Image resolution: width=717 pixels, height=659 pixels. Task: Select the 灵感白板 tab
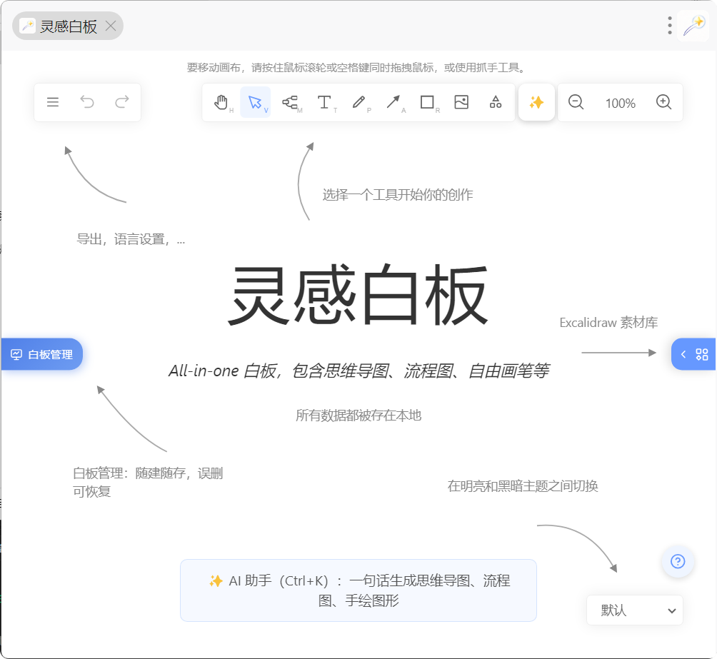tap(68, 26)
